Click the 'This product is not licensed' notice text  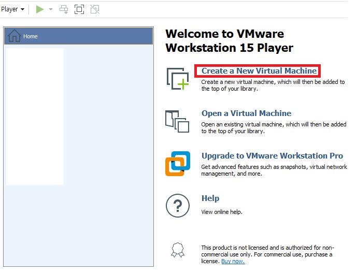268,254
